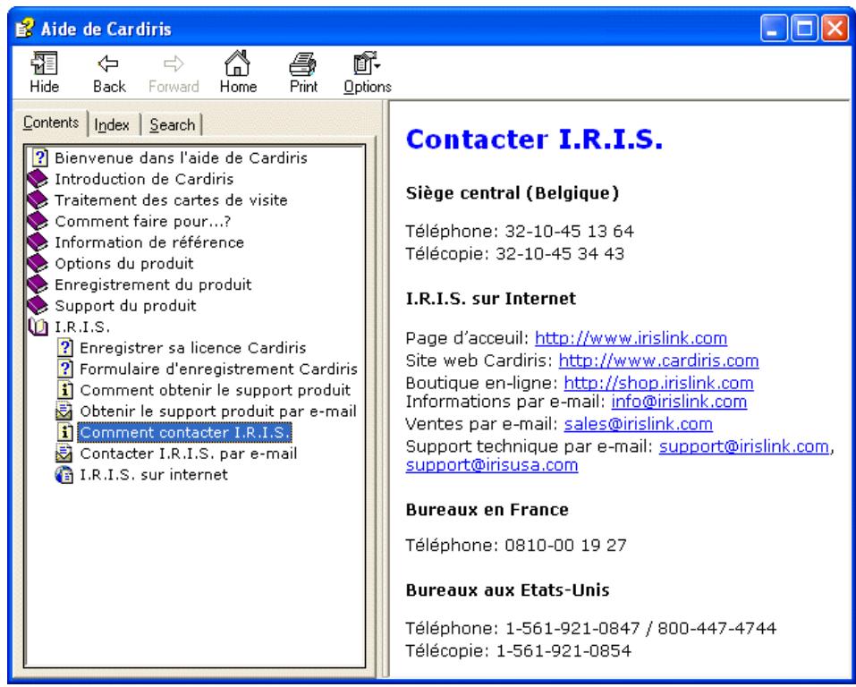Minimize the Aide de Cardiris window
The height and width of the screenshot is (687, 856).
pos(774,28)
